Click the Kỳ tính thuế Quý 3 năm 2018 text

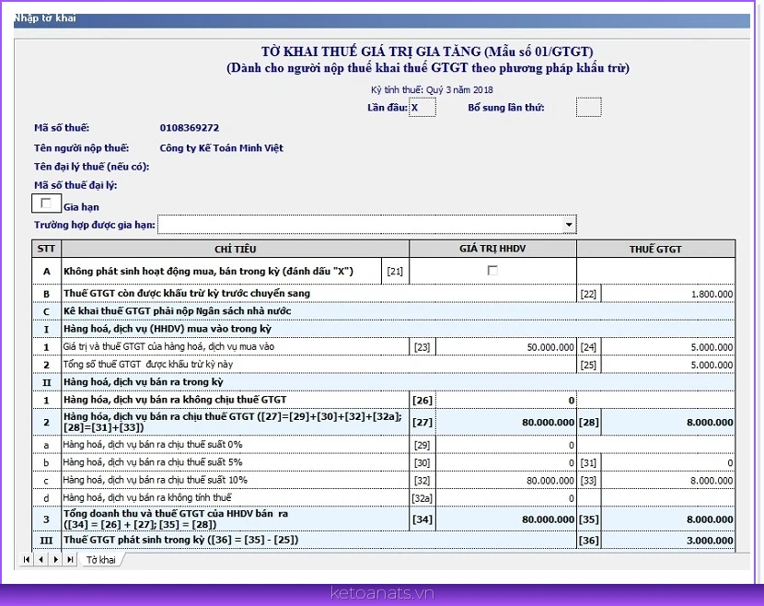[432, 89]
